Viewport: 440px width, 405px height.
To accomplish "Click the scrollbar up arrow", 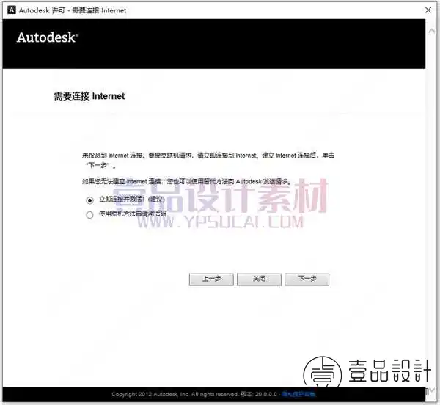I will [x=432, y=31].
